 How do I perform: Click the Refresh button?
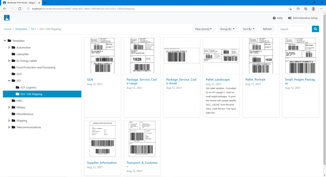(267, 29)
